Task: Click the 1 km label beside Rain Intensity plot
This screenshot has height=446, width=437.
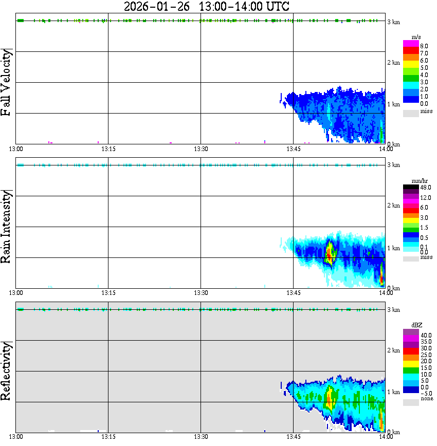Action: (393, 248)
